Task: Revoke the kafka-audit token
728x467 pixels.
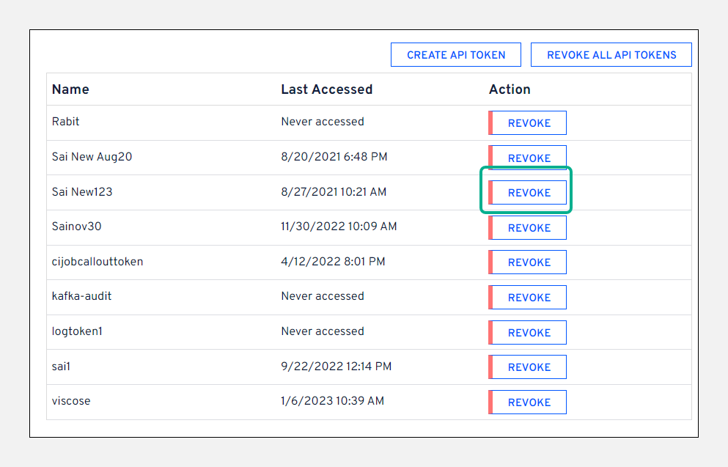Action: point(528,298)
